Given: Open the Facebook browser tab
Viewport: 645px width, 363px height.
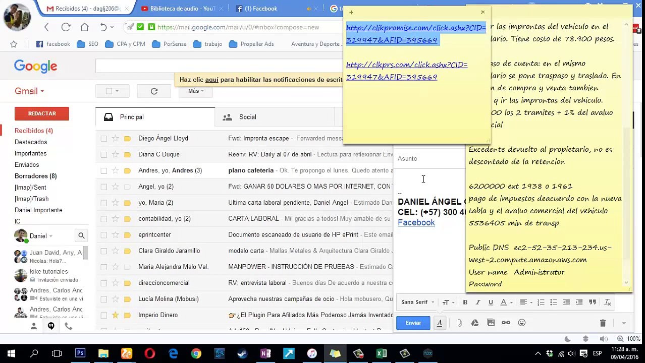Looking at the screenshot, I should [261, 9].
